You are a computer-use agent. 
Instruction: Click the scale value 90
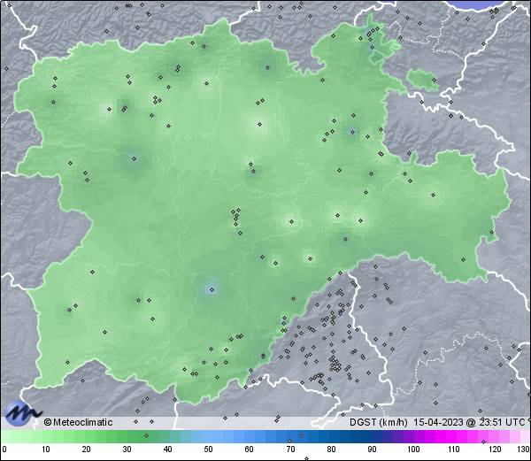(372, 449)
